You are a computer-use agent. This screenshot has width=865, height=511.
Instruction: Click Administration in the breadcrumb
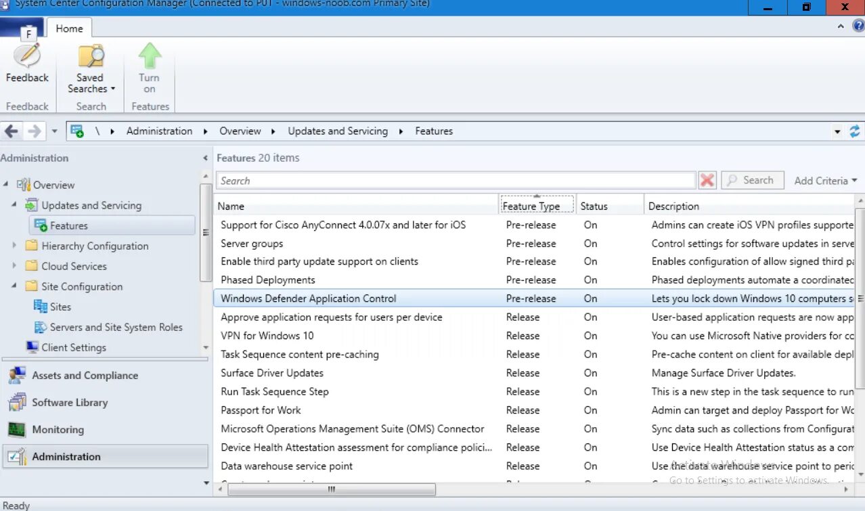pyautogui.click(x=159, y=131)
